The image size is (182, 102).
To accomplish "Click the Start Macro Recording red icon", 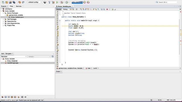I will 107,9.
